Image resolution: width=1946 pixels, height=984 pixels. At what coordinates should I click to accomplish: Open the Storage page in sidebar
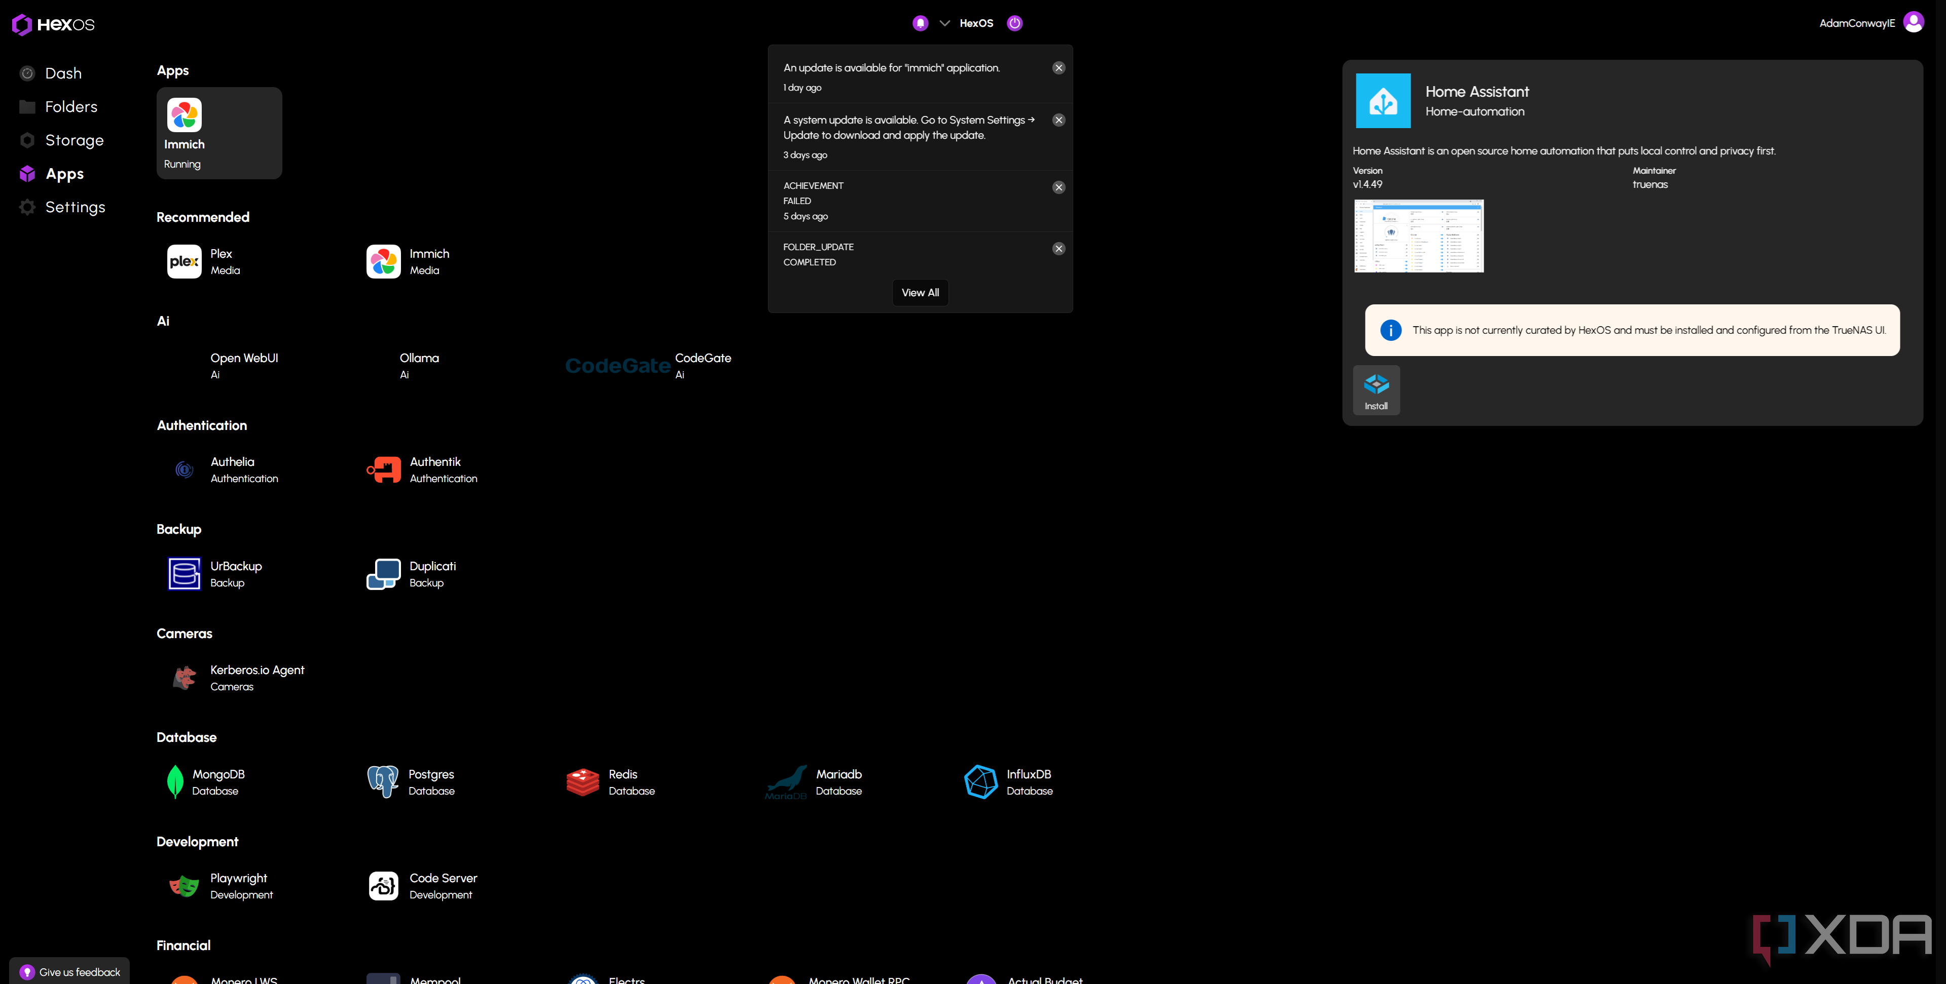point(61,140)
